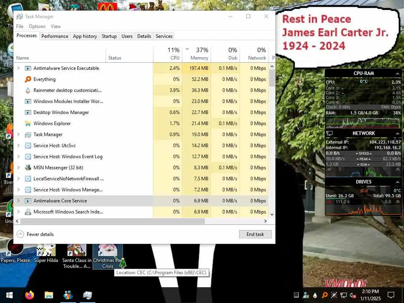Switch to the App history tab
The width and height of the screenshot is (404, 303).
tap(85, 36)
